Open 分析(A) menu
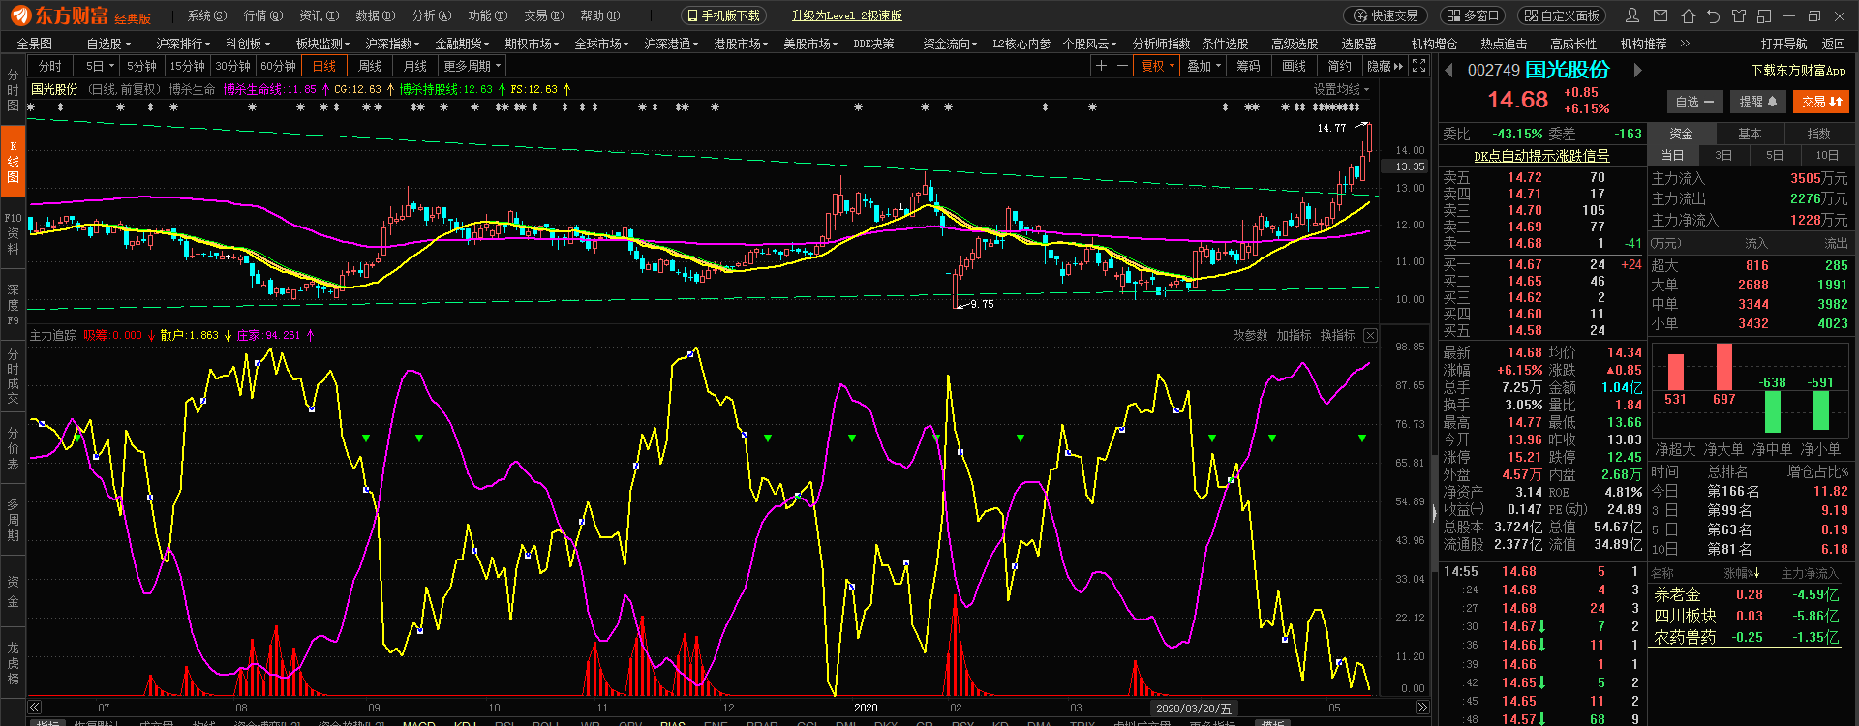The width and height of the screenshot is (1859, 726). (x=432, y=15)
